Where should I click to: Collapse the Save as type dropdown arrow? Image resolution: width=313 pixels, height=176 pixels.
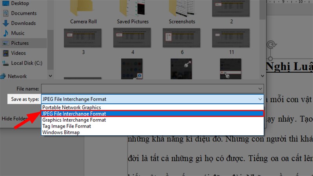click(260, 99)
